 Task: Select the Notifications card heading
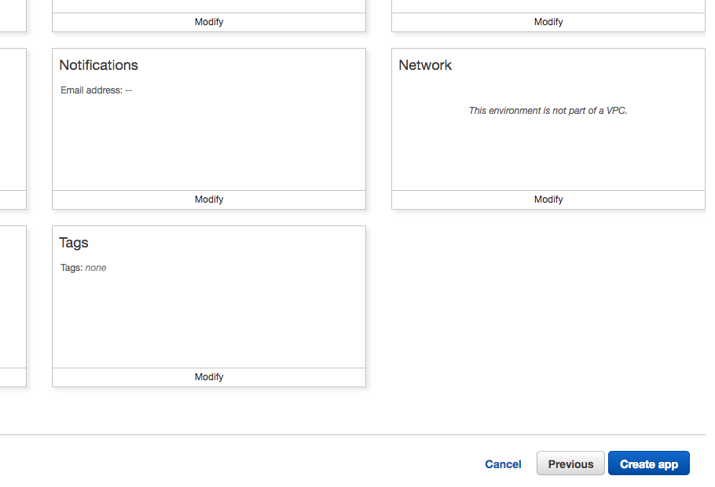(98, 65)
